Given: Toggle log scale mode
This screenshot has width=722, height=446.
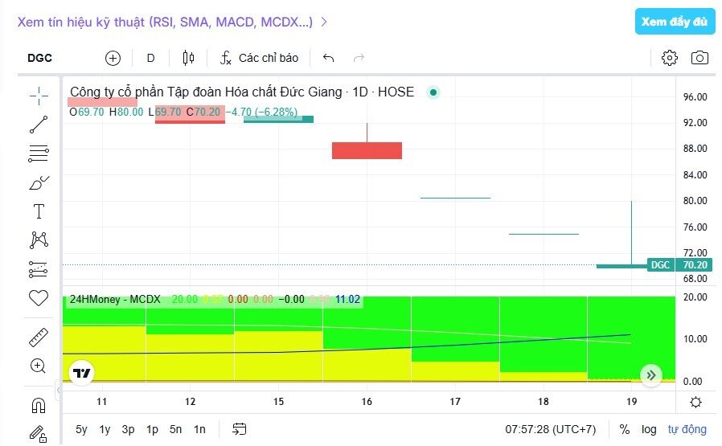Looking at the screenshot, I should (649, 429).
